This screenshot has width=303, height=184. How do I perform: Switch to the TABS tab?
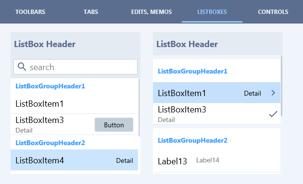(x=91, y=12)
